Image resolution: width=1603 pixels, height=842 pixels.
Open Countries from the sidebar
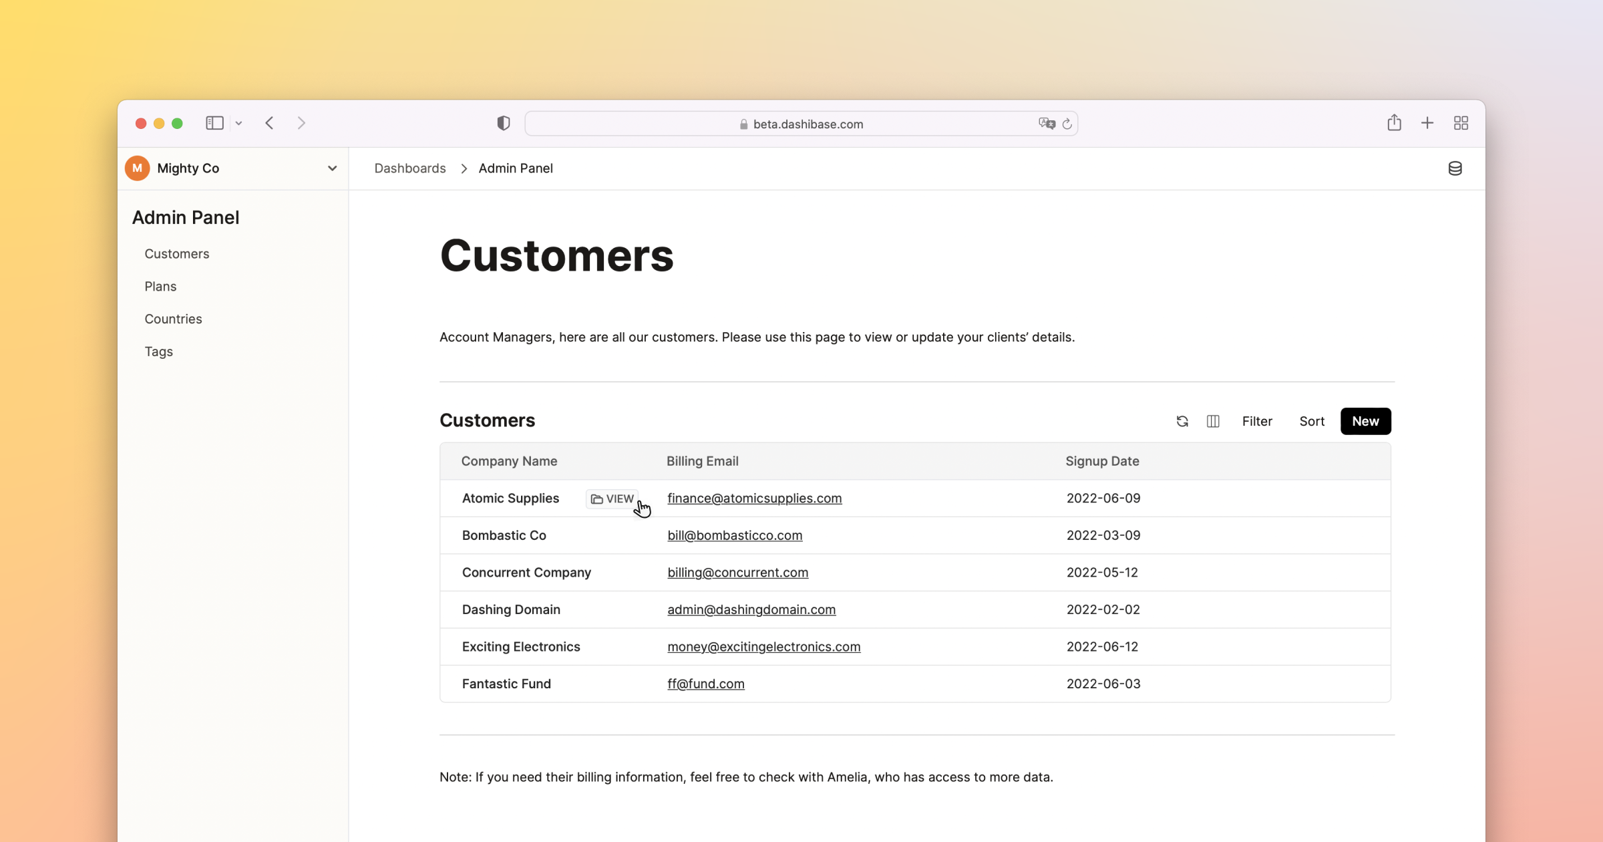point(173,319)
